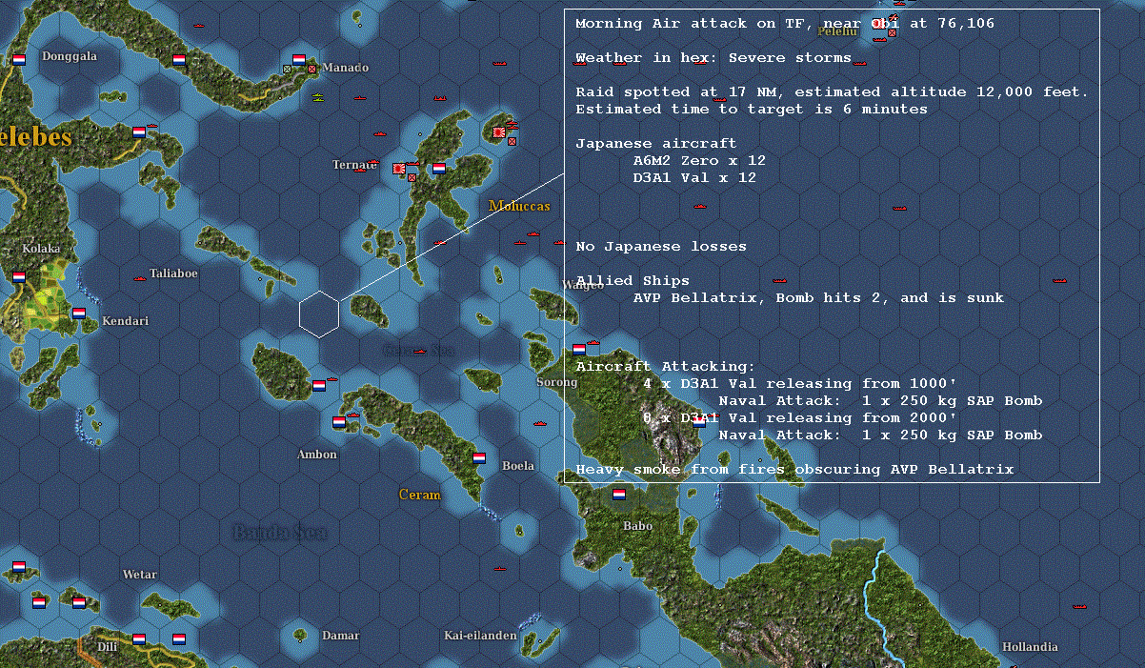The height and width of the screenshot is (668, 1145).
Task: Click the Dutch base flag at Kendari
Action: [79, 313]
